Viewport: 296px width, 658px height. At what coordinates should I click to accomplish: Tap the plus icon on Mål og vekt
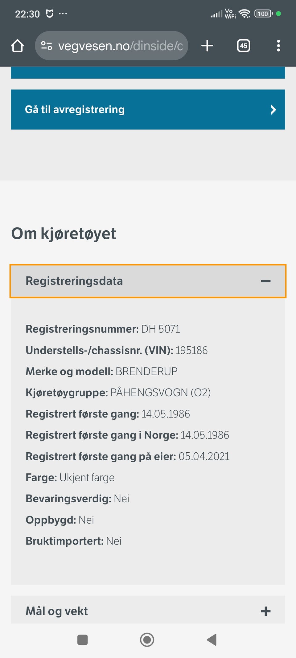pyautogui.click(x=265, y=611)
